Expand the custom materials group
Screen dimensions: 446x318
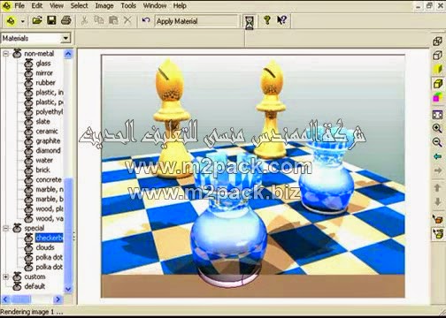[5, 276]
